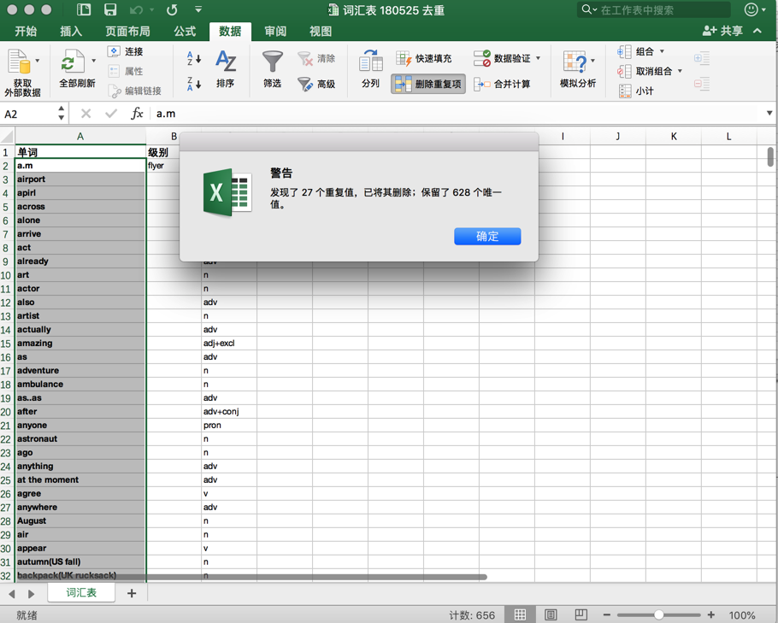Switch to normal view in status bar
Viewport: 778px width, 623px height.
520,615
